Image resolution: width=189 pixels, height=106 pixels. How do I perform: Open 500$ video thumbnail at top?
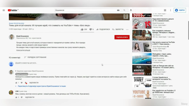coord(142,15)
